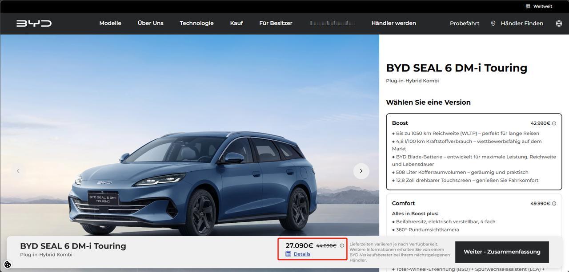Screen dimensions: 569x272
Task: Open the Über Uns menu
Action: click(151, 23)
